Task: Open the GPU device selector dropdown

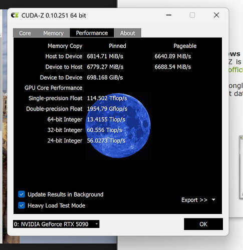Action: [56, 224]
